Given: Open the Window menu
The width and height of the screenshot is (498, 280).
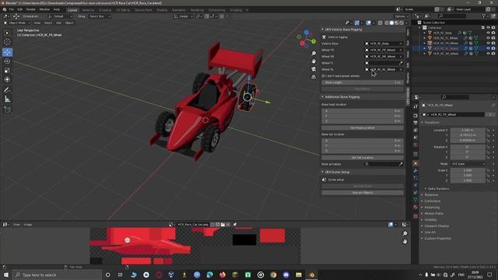Looking at the screenshot, I should 44,9.
